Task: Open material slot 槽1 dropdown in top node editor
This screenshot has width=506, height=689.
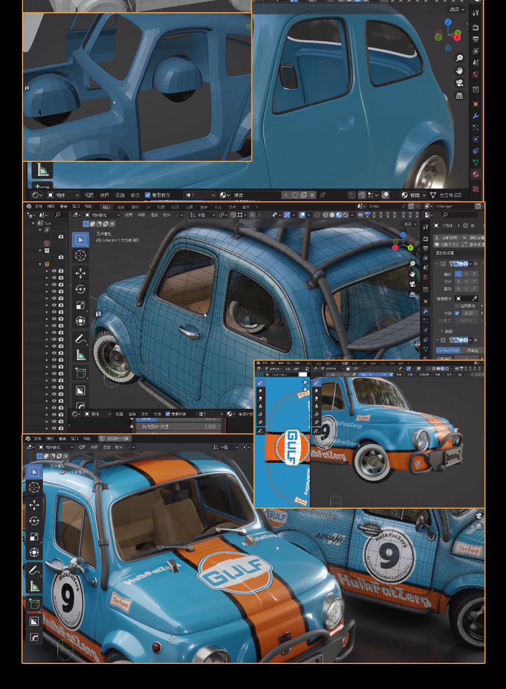Action: (199, 195)
